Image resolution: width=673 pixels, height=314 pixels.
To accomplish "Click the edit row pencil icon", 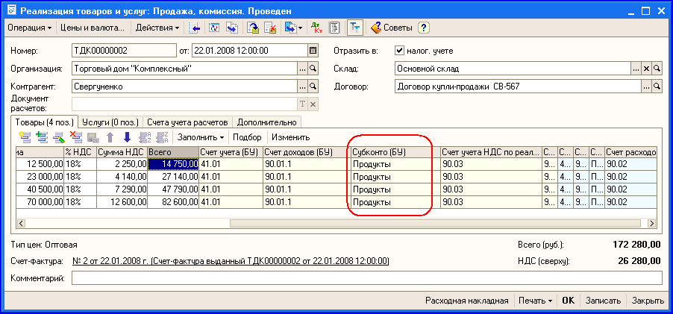I will point(59,137).
